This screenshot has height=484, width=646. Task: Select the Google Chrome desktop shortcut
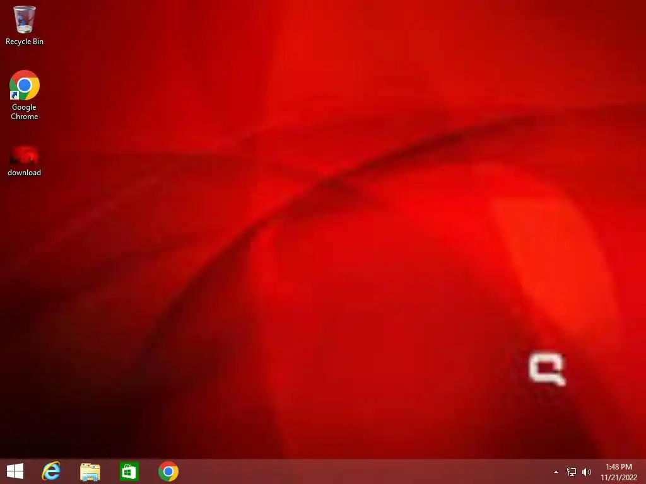click(25, 95)
